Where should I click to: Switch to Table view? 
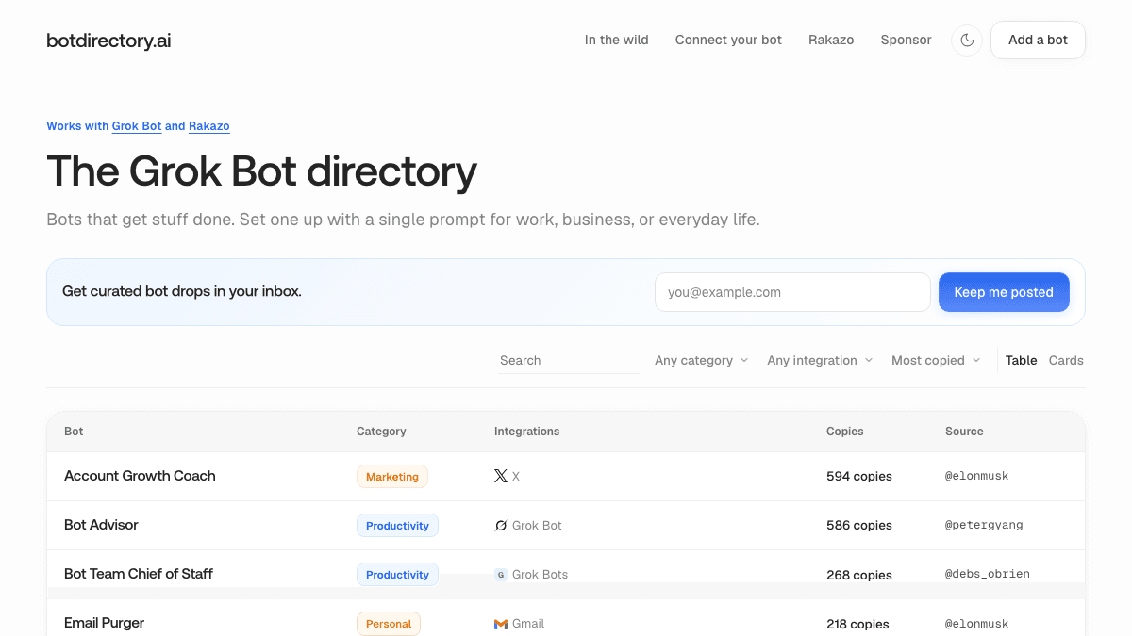click(1021, 361)
